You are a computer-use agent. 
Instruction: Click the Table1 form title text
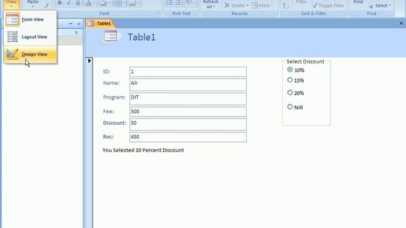141,37
